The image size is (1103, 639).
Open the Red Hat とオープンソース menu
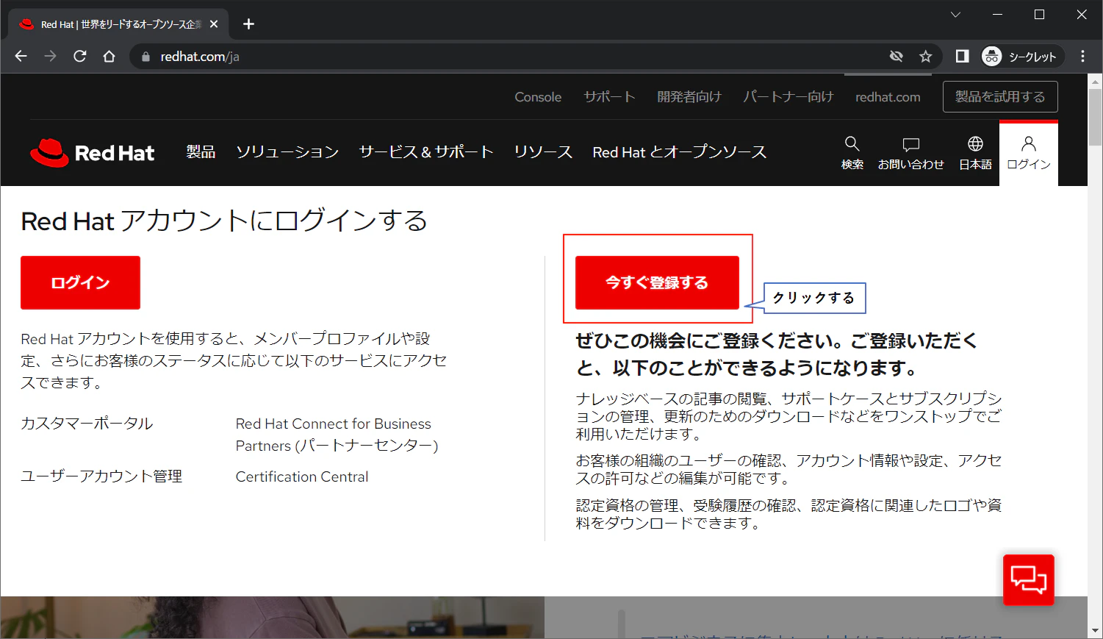(x=680, y=152)
